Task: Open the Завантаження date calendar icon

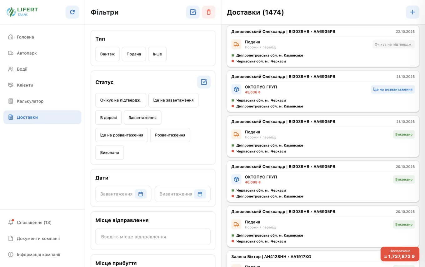Action: click(x=141, y=194)
